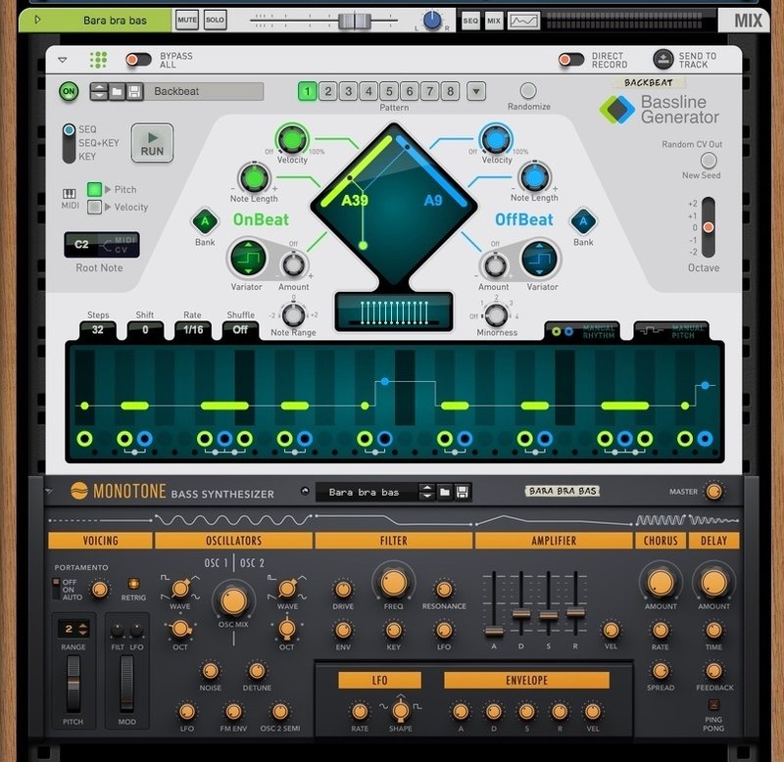Click the Send To Track download icon

663,60
